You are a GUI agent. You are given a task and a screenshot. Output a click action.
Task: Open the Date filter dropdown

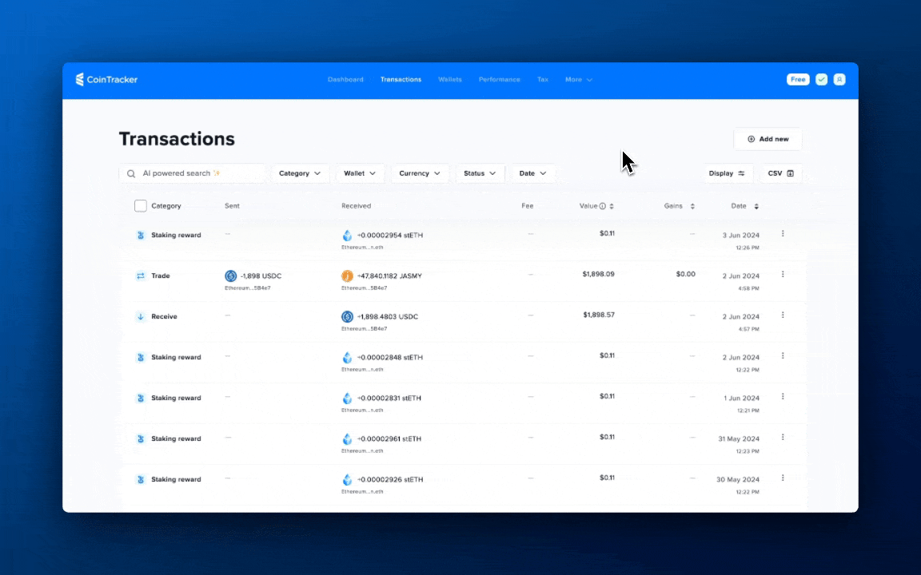click(532, 173)
